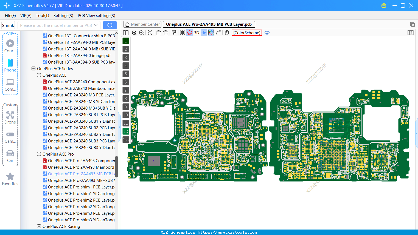Open the PCB View settings(S) menu
Screen dimensions: 418x235
pyautogui.click(x=96, y=16)
